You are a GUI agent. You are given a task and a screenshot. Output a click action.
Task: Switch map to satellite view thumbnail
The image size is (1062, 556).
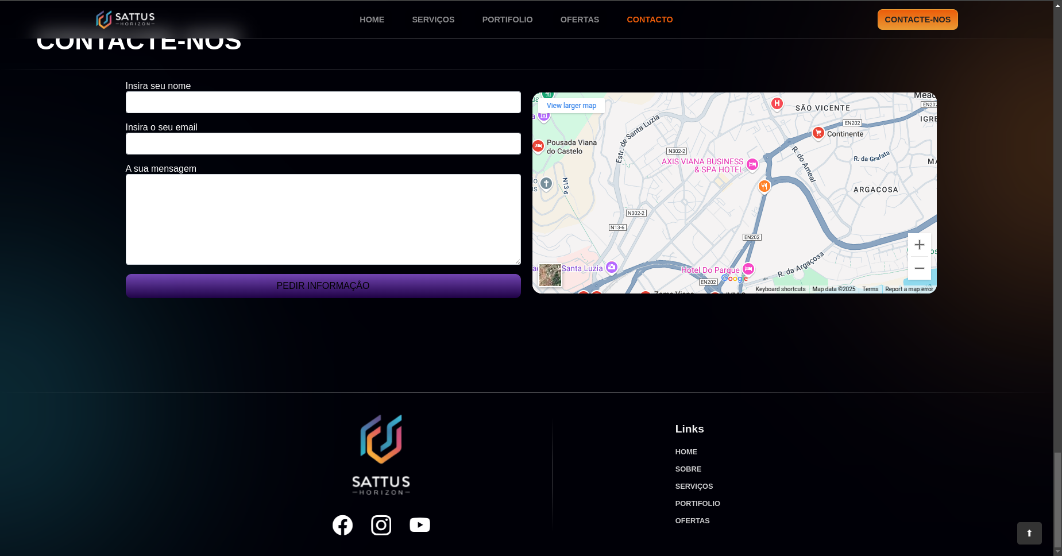550,276
